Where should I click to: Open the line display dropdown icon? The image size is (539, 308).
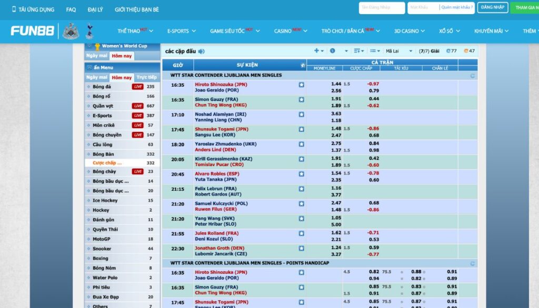tap(375, 51)
